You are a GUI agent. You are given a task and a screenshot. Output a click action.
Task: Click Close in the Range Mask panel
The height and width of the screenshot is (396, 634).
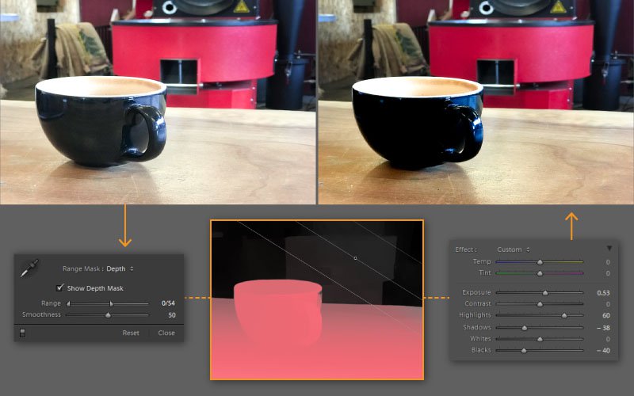click(x=166, y=333)
